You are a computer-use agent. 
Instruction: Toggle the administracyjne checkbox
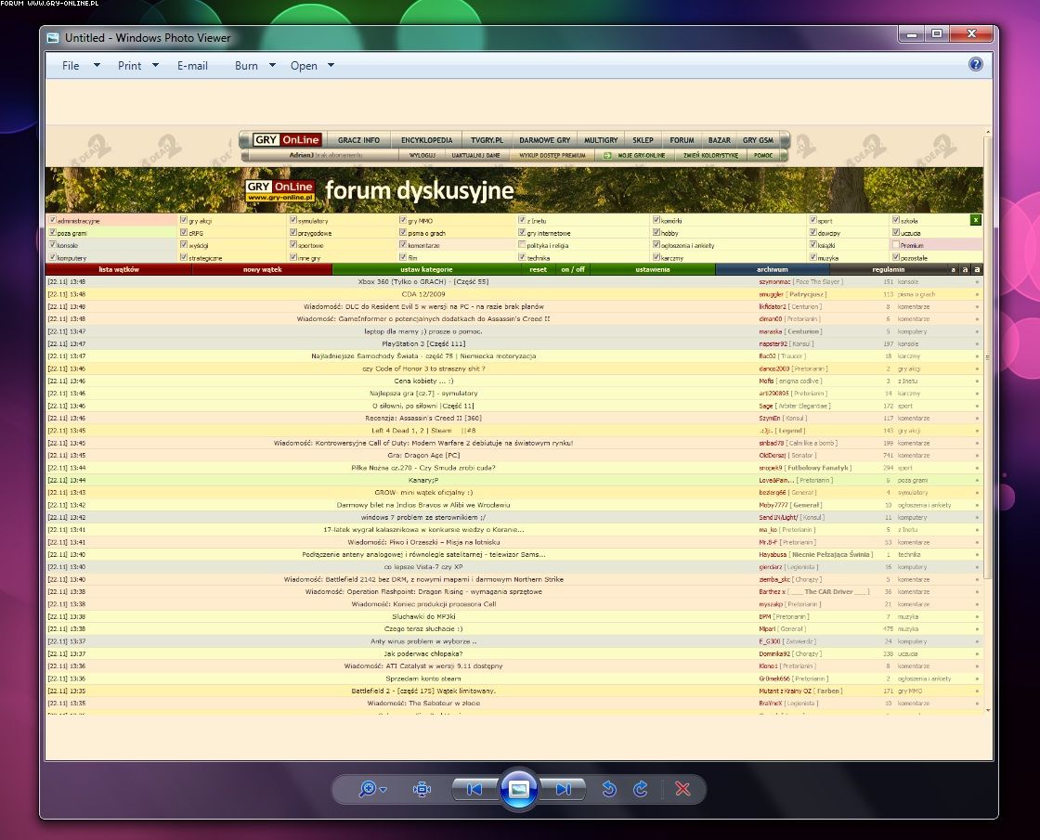[x=52, y=220]
